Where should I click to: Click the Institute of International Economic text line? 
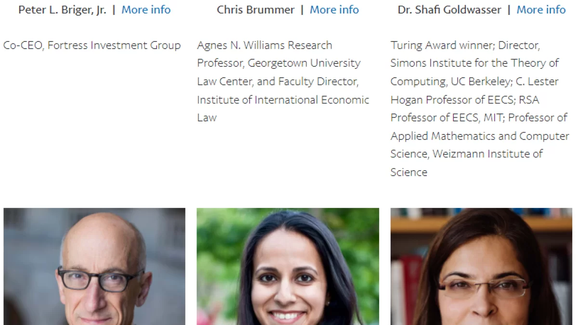click(x=283, y=100)
